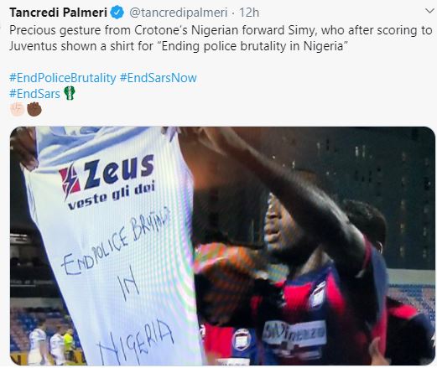Click the 'veste gli dei' slogan on shirt

coord(112,196)
